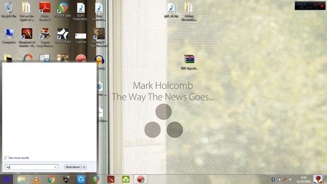
Task: Select the BURY TOMORRO... MP3 file icon
Action: 81,11
